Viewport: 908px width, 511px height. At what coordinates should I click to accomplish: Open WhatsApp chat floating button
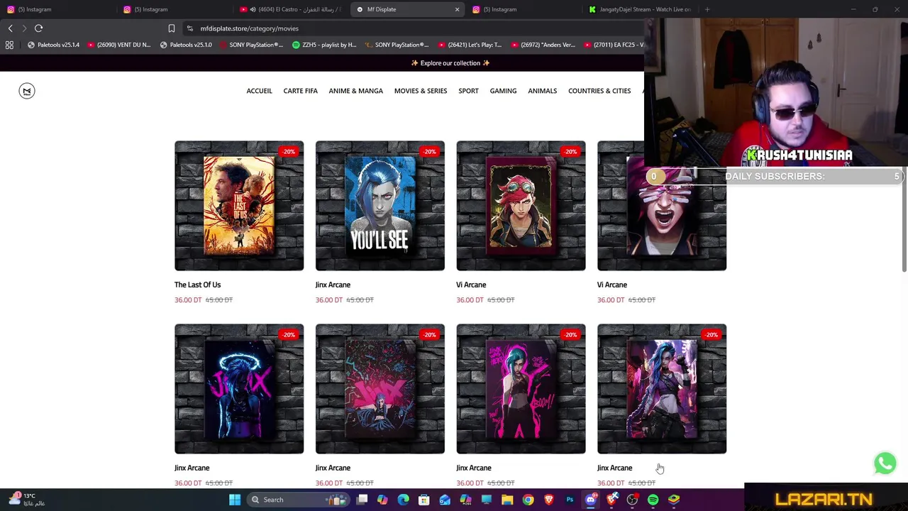[x=885, y=463]
